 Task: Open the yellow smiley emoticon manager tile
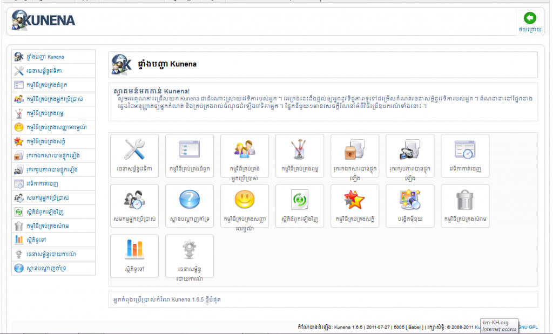[245, 206]
